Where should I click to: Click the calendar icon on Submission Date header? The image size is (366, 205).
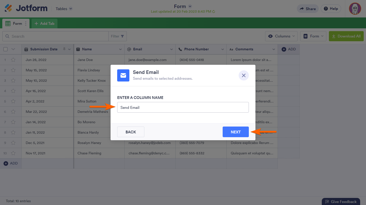(26, 49)
